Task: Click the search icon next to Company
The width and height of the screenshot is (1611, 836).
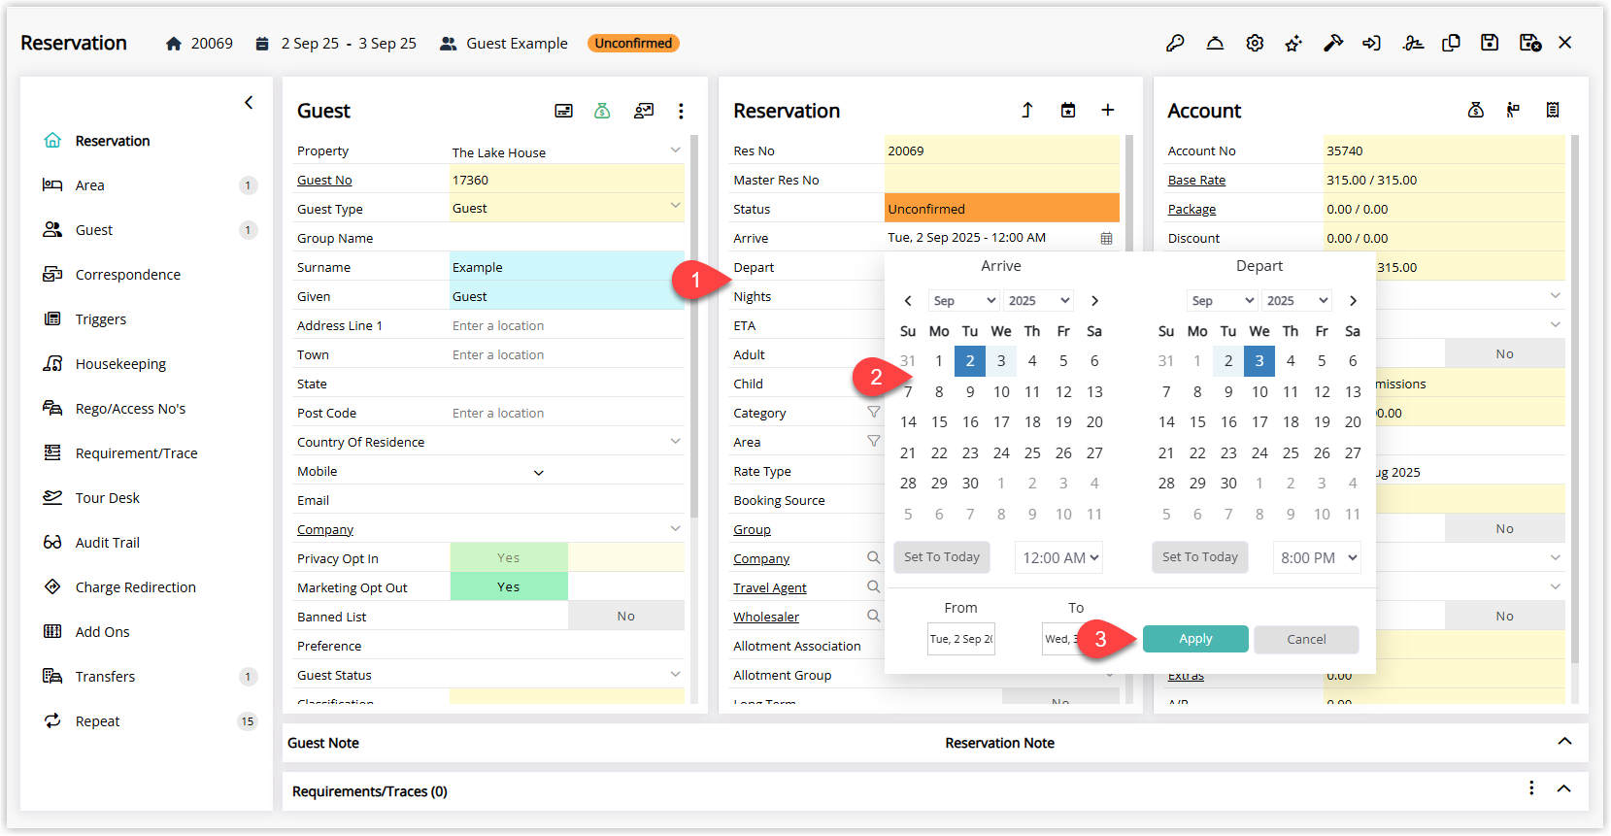Action: (x=873, y=558)
